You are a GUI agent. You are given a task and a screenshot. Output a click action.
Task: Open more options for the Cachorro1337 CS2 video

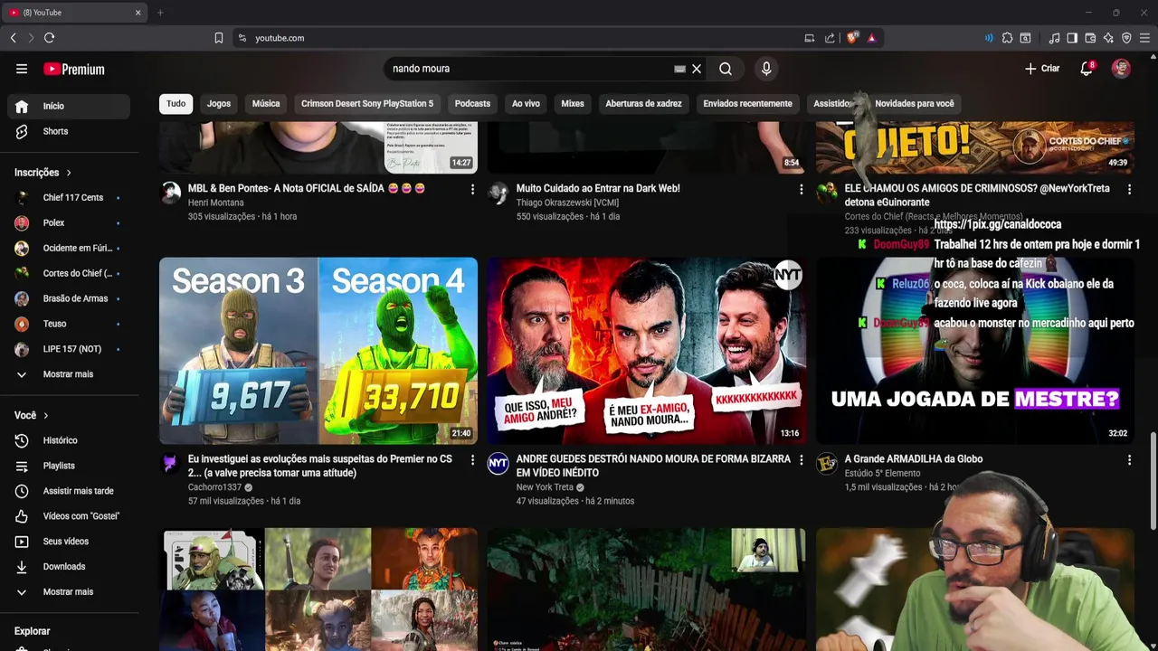pyautogui.click(x=472, y=459)
